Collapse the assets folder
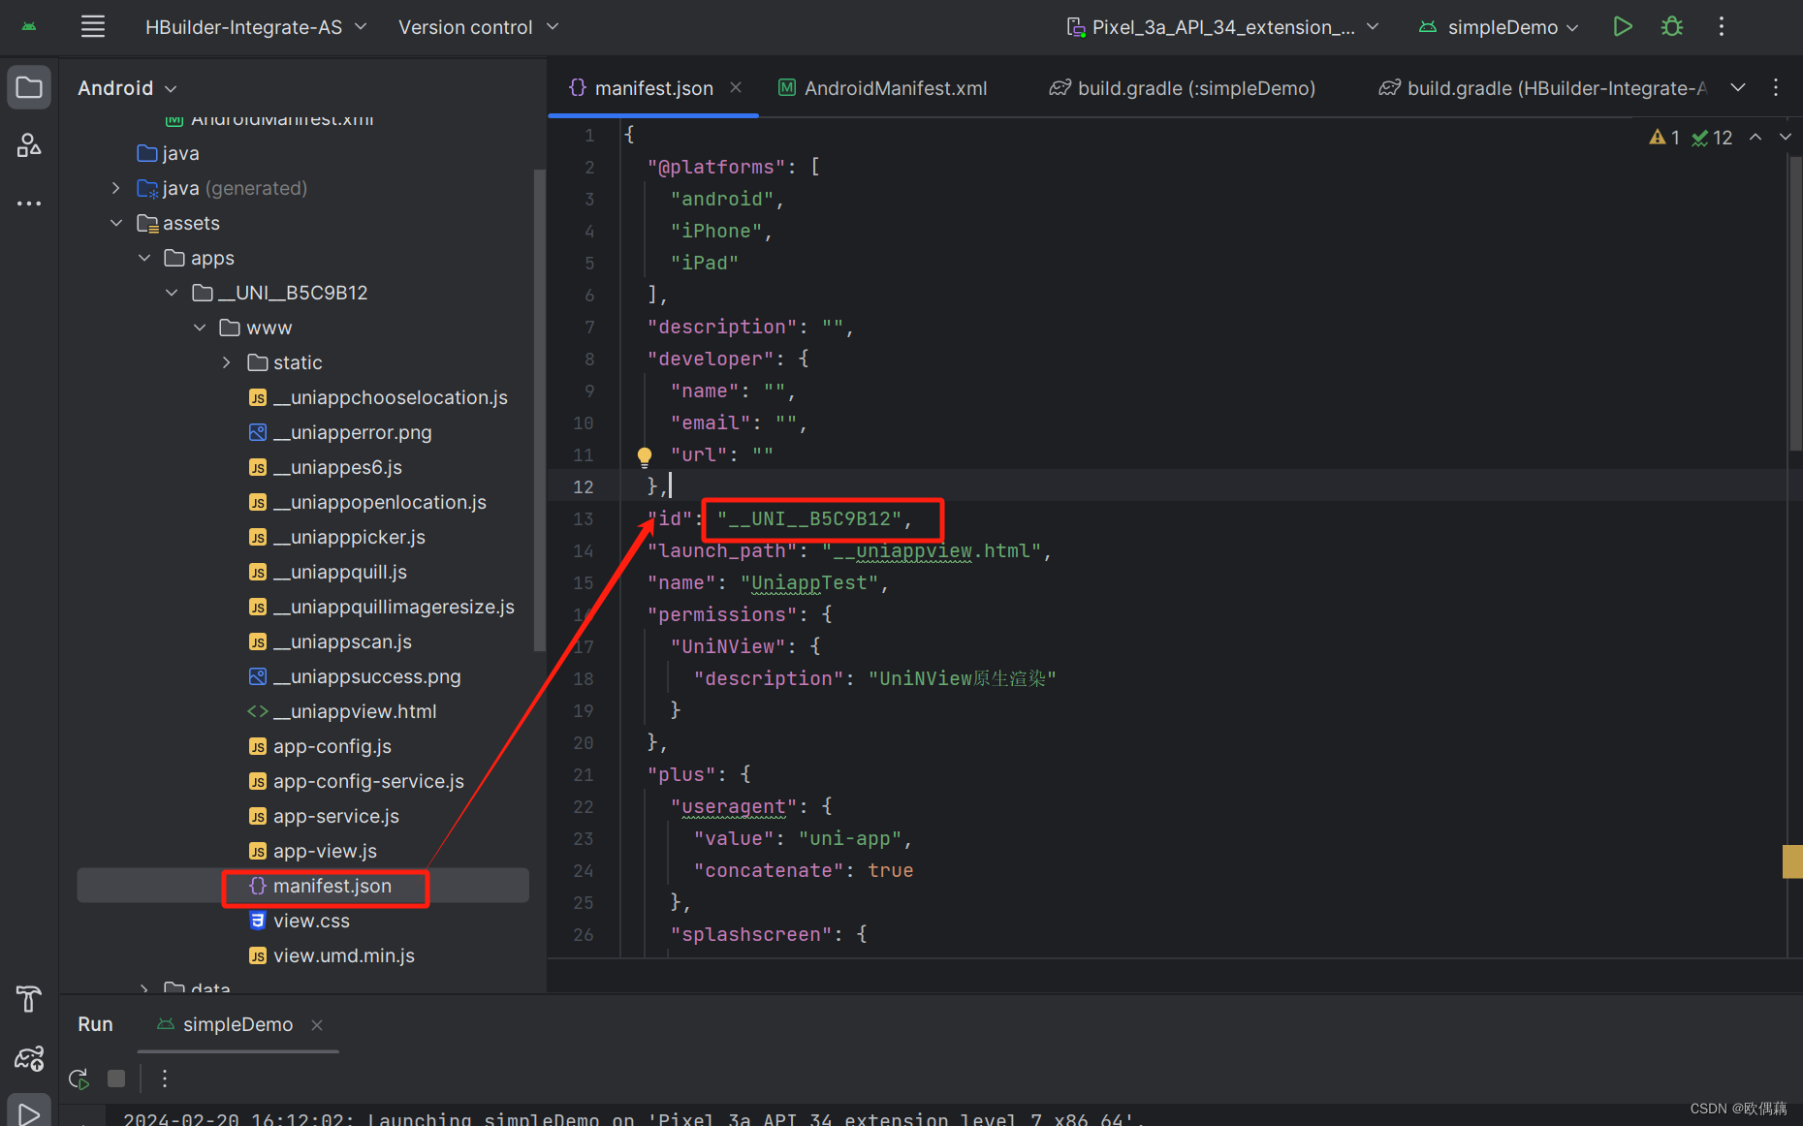The height and width of the screenshot is (1126, 1803). 116,223
